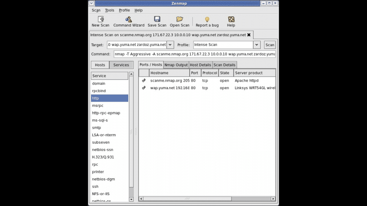The width and height of the screenshot is (367, 206).
Task: Select the NFS-or-IIS service
Action: tap(110, 194)
